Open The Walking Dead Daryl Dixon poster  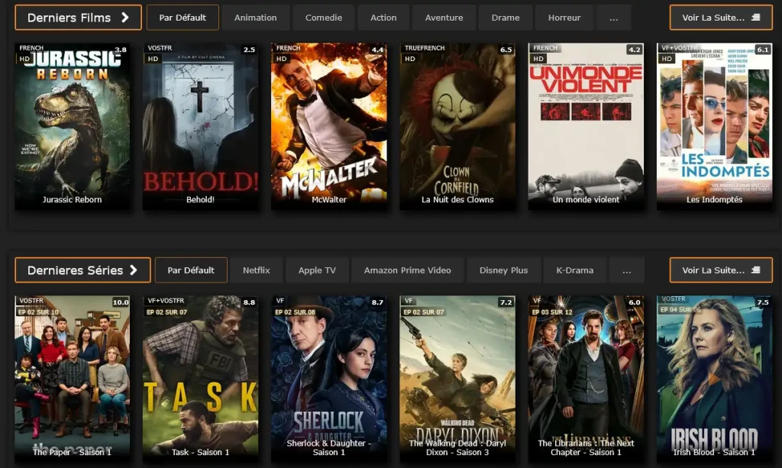[457, 379]
